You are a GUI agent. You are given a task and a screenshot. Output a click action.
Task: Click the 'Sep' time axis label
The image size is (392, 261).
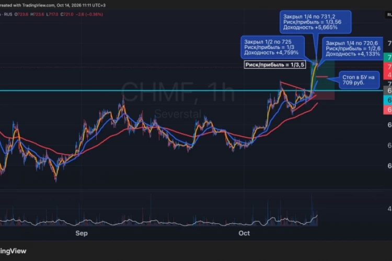[82, 233]
